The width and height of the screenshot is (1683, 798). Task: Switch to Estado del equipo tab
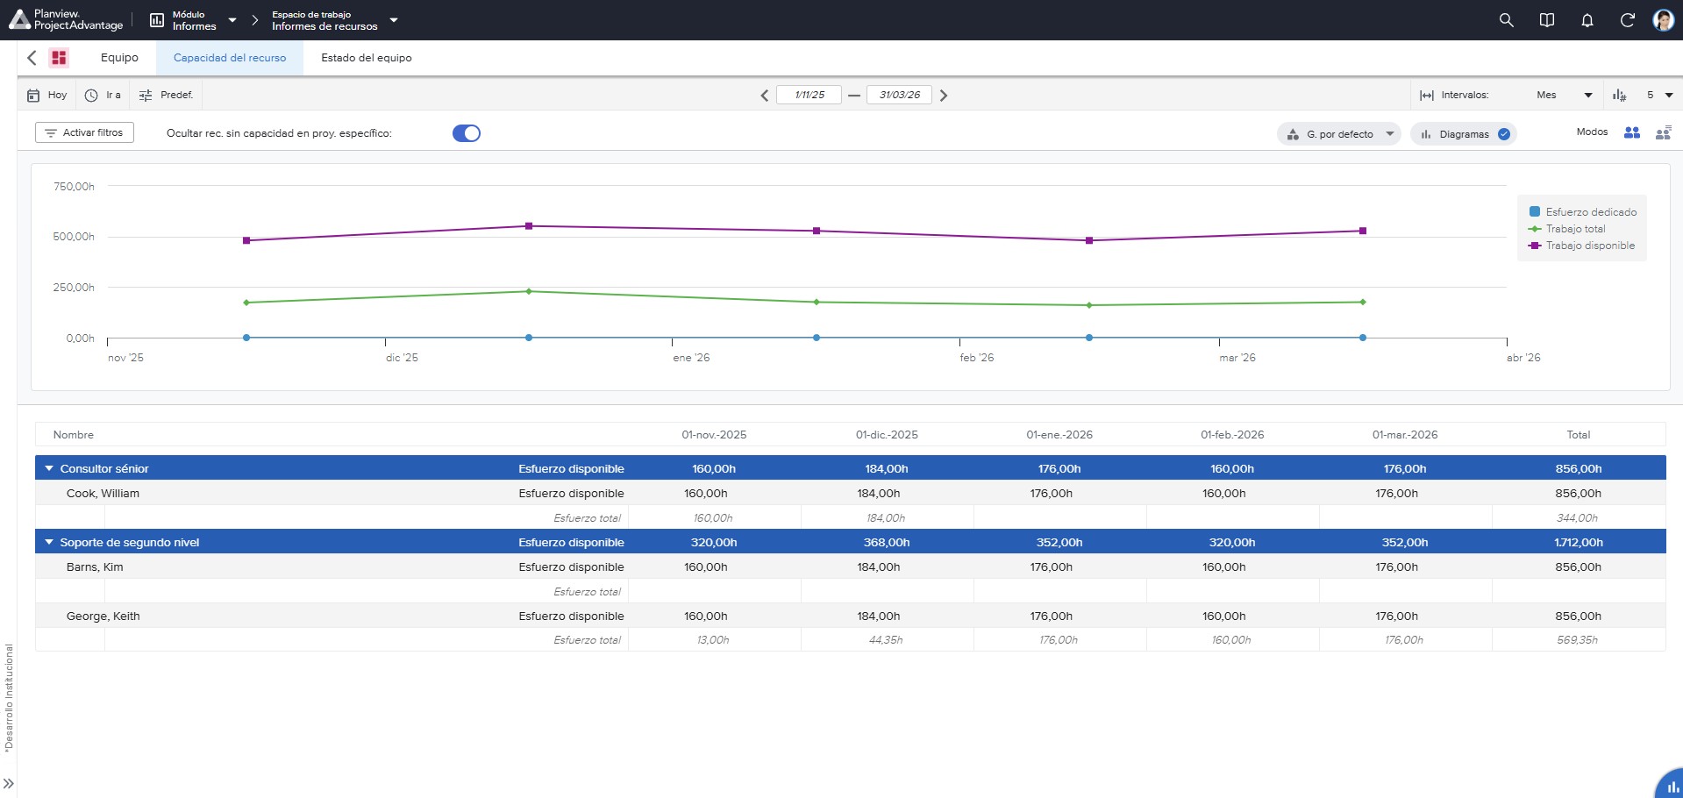tap(367, 58)
